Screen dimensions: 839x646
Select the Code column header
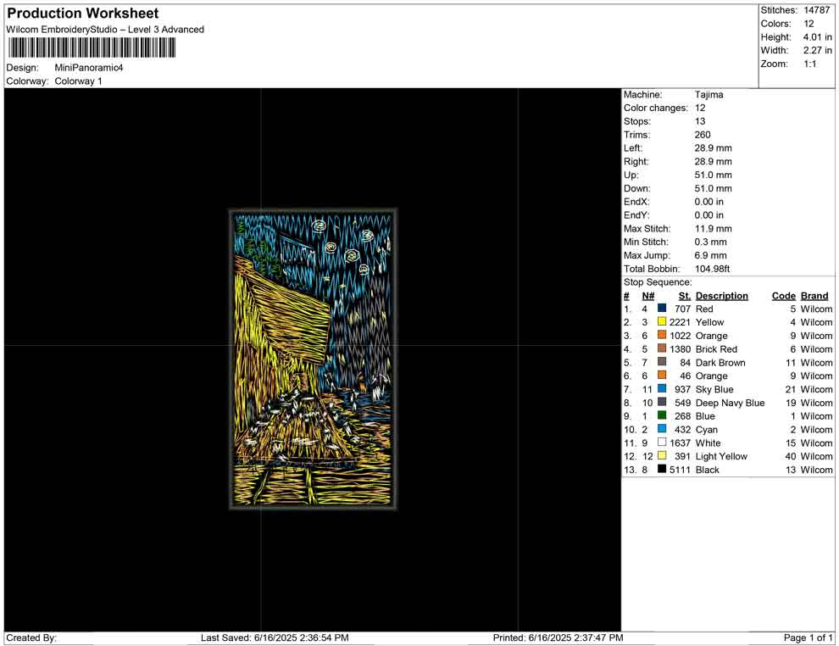click(x=783, y=296)
